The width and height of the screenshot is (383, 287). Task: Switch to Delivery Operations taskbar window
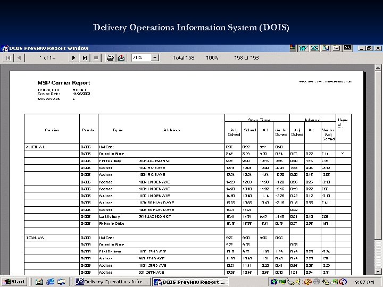pos(112,282)
